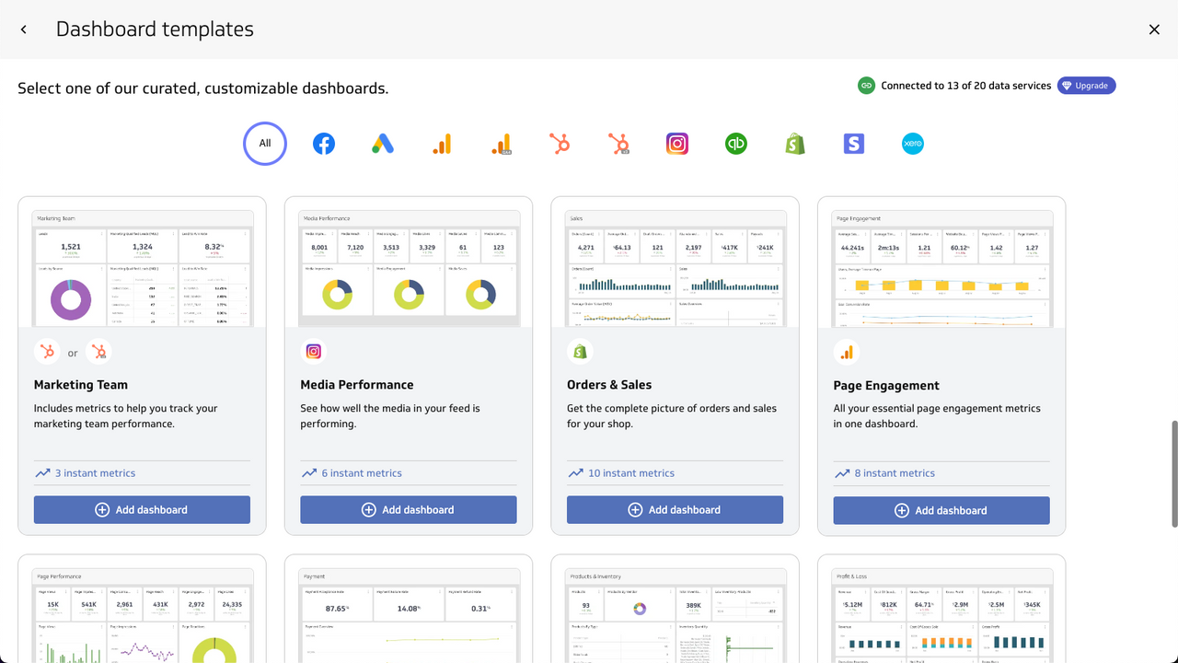This screenshot has width=1178, height=663.
Task: Open the "10 instant metrics" link for Orders & Sales
Action: click(x=629, y=472)
